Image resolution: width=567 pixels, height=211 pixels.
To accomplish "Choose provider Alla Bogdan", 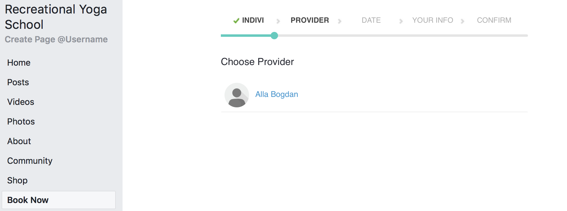I will point(277,94).
